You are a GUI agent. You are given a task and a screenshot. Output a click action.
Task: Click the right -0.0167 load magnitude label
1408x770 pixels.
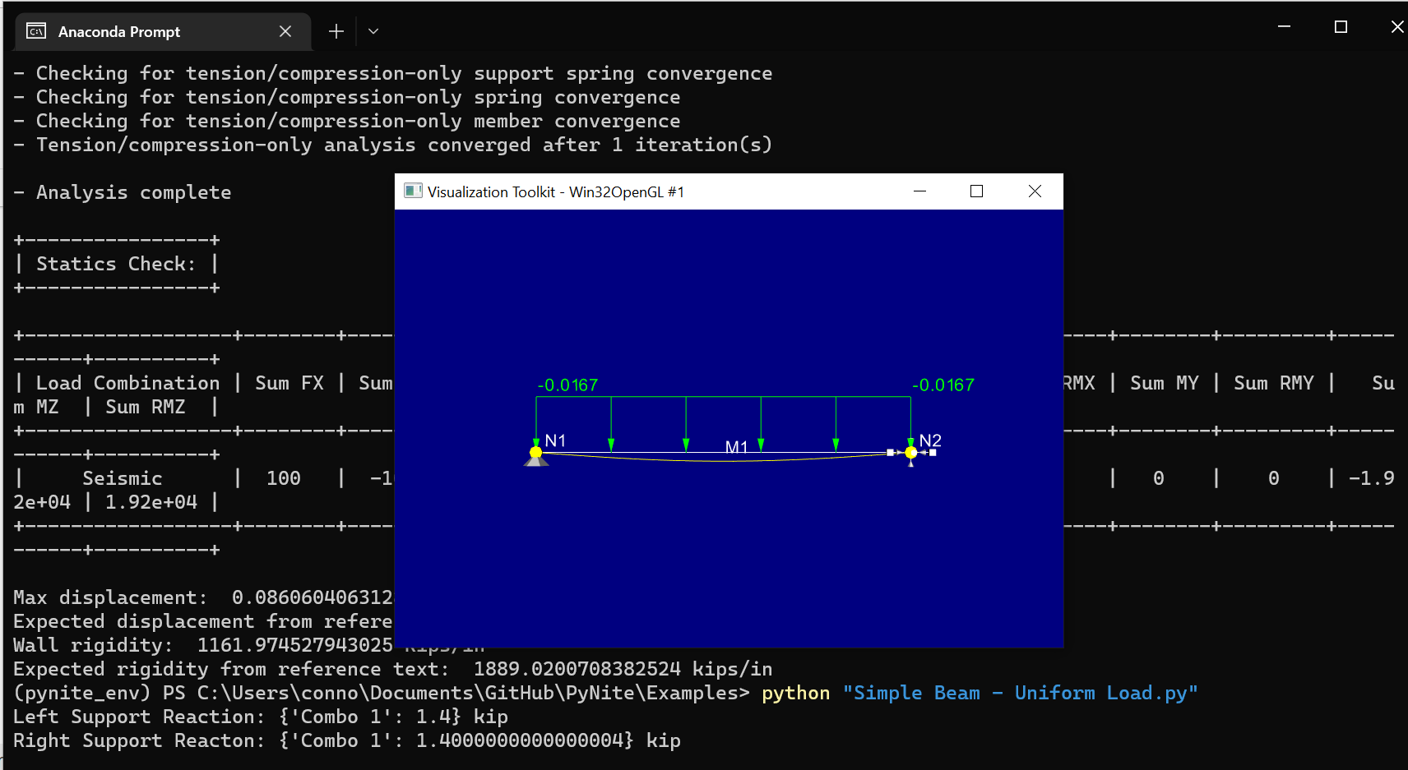(943, 384)
